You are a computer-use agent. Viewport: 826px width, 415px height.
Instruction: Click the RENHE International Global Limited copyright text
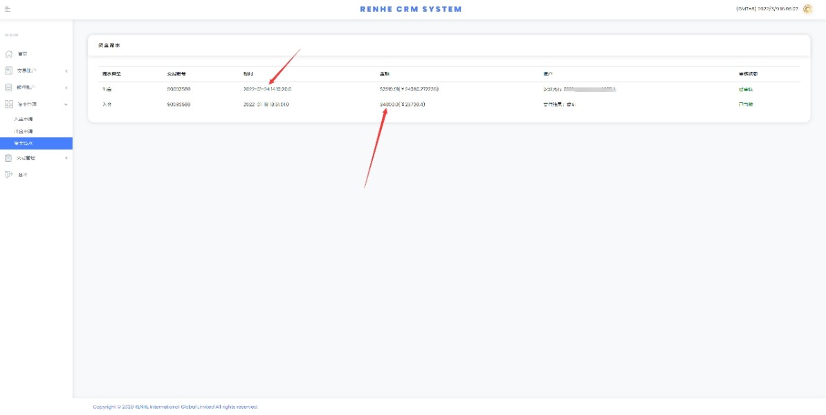175,407
